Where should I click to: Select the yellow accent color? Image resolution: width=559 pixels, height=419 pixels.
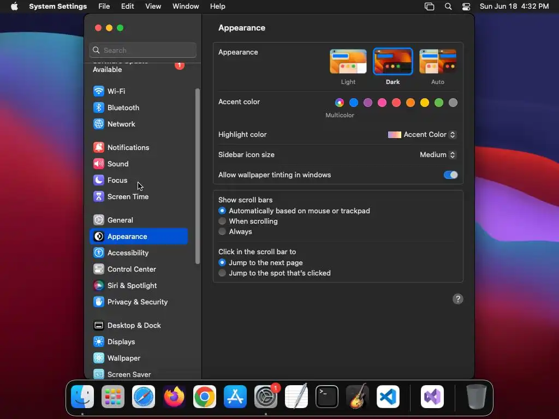pyautogui.click(x=425, y=103)
